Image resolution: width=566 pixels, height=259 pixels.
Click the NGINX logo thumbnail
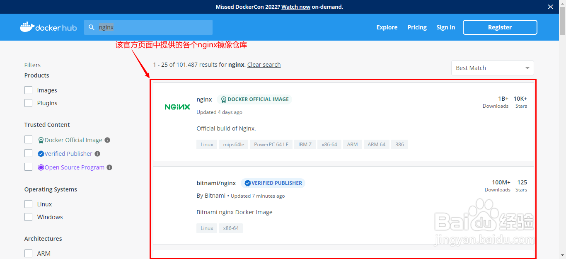coord(177,107)
